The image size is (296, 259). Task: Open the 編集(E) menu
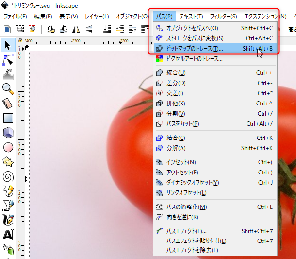pos(43,17)
